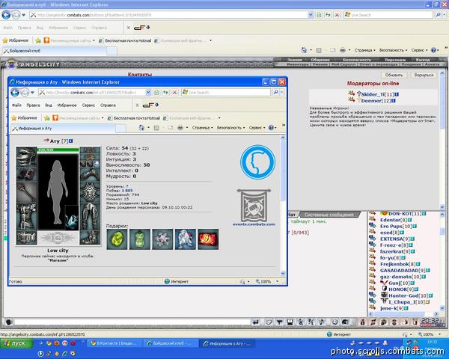Viewport: 449px width, 359px height.
Task: Click the Вернуться button
Action: 424,75
